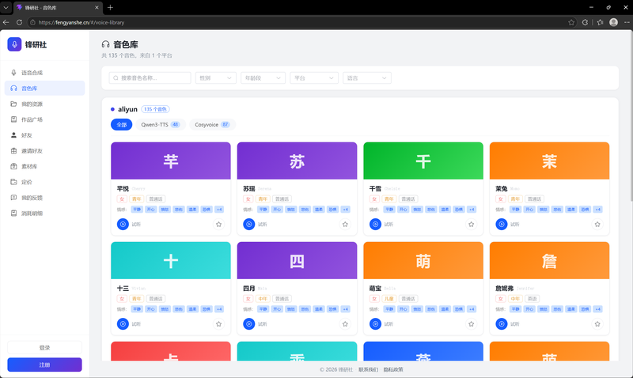This screenshot has height=378, width=633.
Task: Open 我的反馈 feedback page
Action: (x=45, y=198)
